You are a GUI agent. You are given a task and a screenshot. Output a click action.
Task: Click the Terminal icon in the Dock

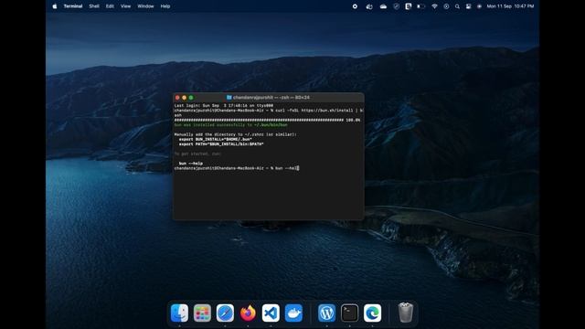click(349, 313)
